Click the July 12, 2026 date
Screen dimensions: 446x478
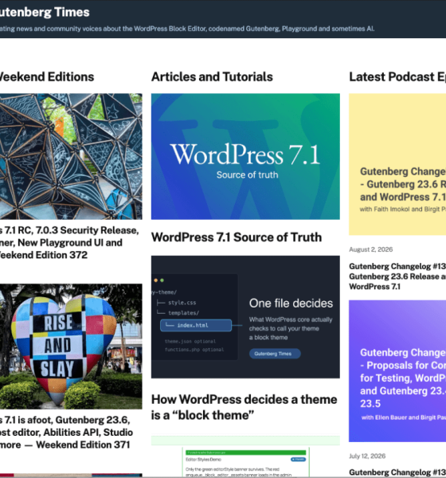click(x=367, y=456)
